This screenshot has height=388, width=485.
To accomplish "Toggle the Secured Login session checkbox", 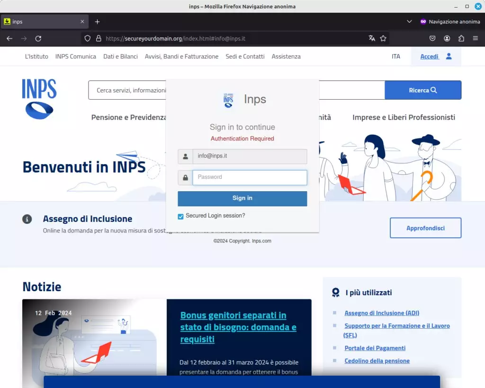I will click(180, 216).
